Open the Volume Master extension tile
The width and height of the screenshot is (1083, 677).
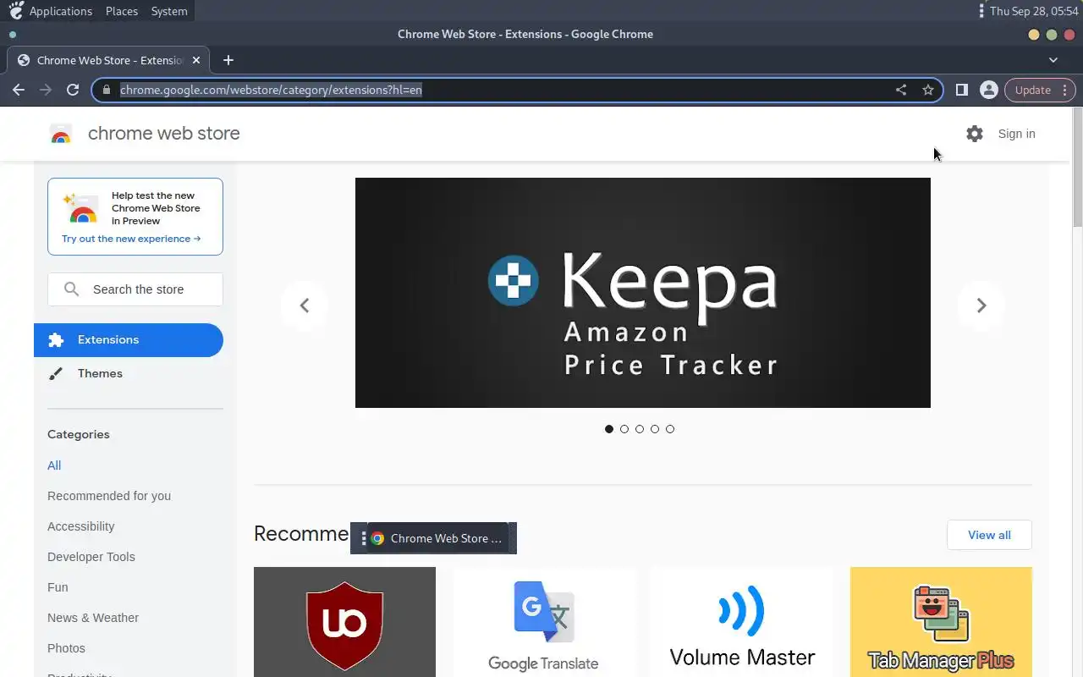741,622
